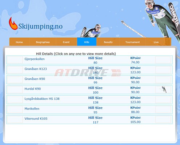Image resolution: width=180 pixels, height=145 pixels.
Task: Go to the Biographies tab
Action: point(43,42)
